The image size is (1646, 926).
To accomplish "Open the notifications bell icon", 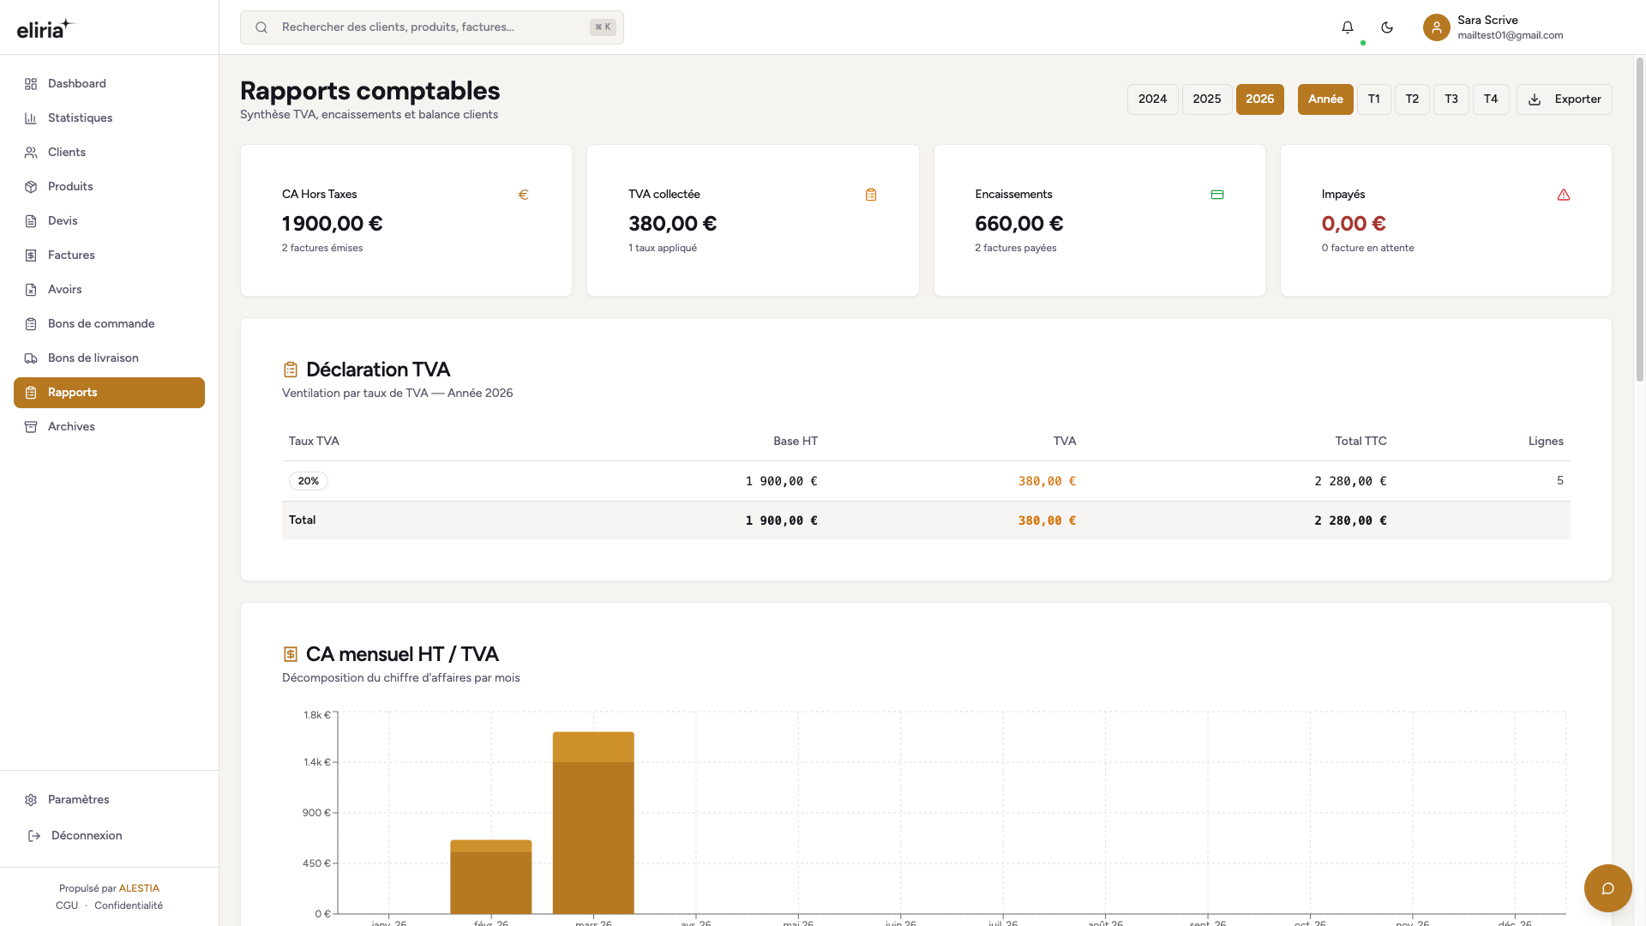I will (1348, 27).
